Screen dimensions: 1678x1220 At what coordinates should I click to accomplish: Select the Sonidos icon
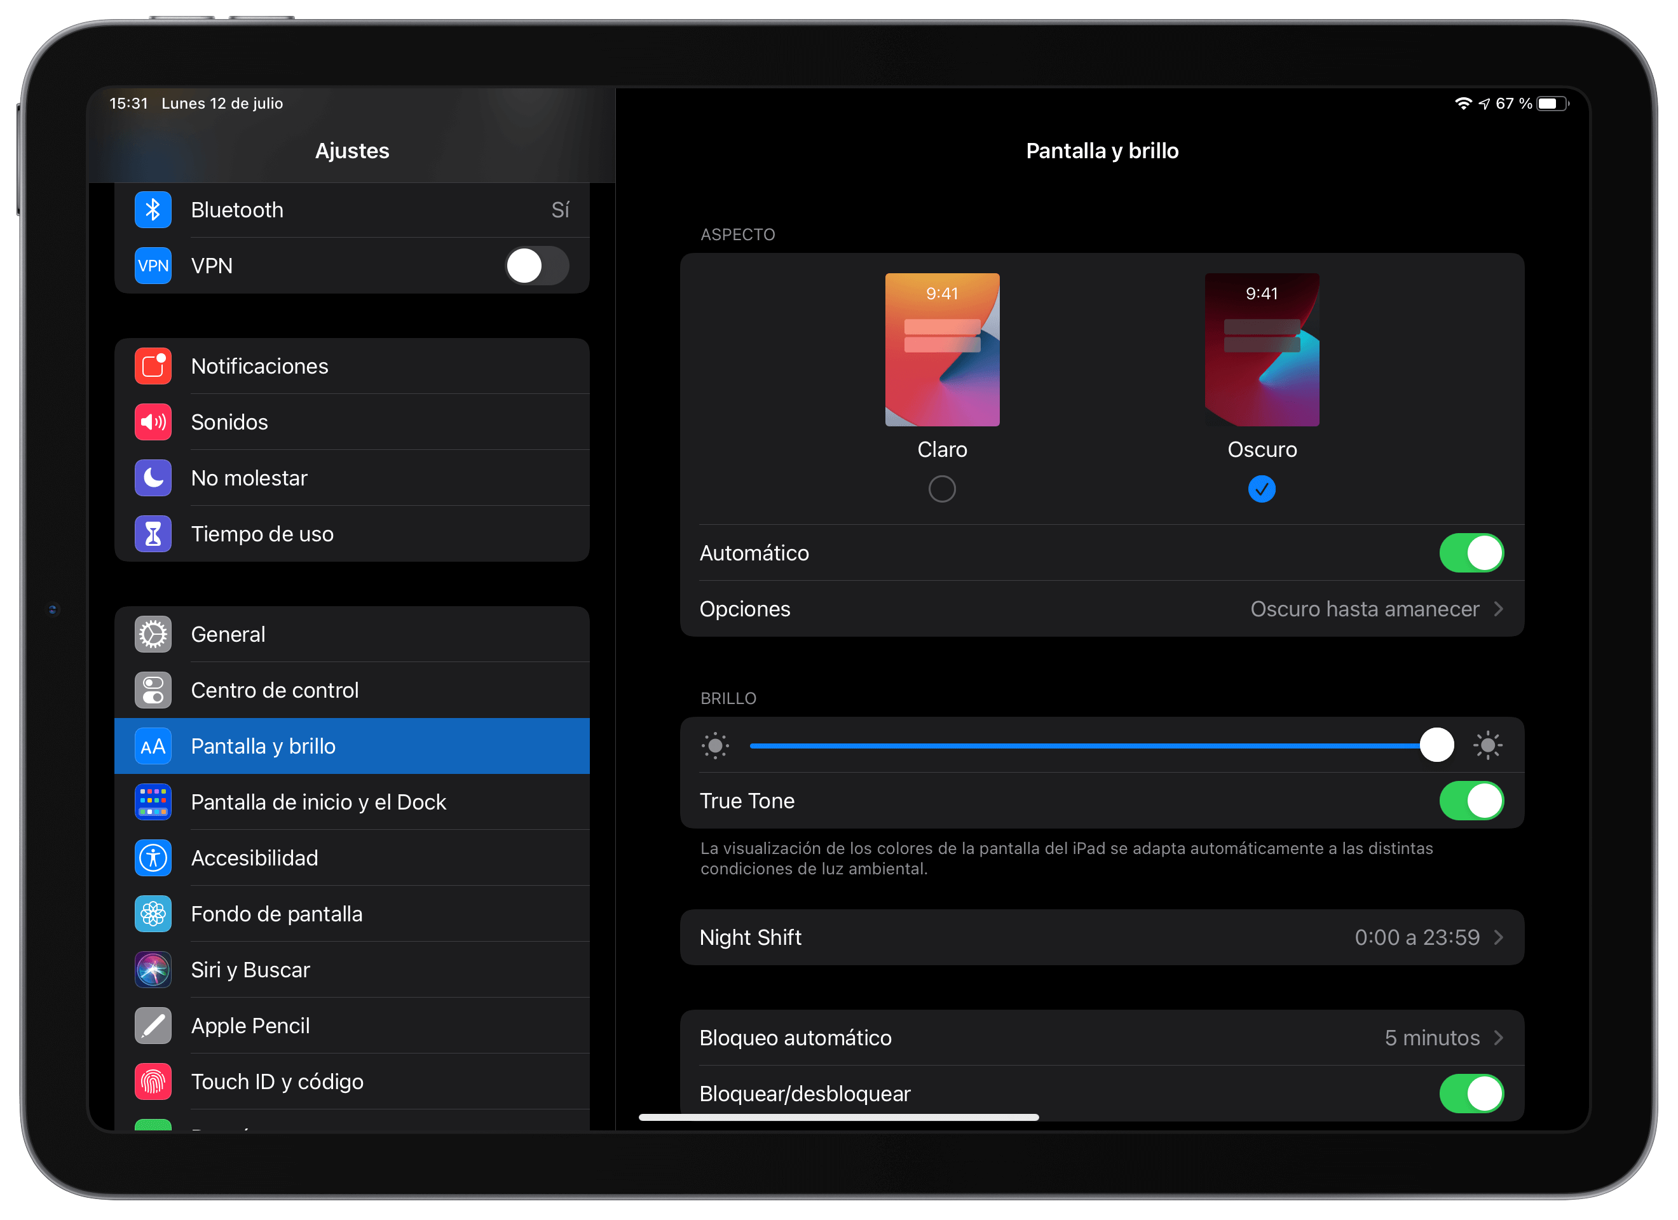(153, 422)
